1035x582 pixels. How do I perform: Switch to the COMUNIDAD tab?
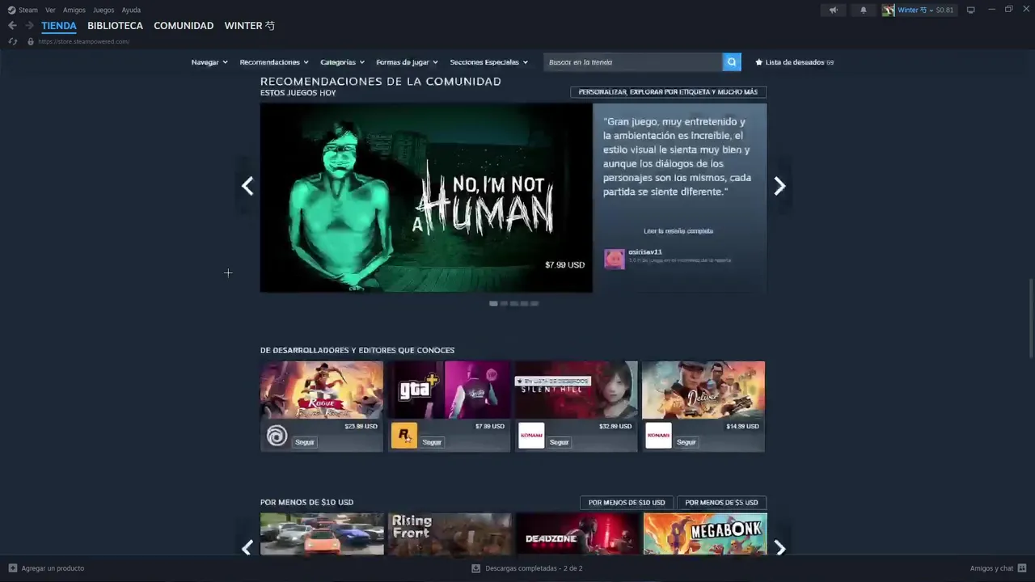pyautogui.click(x=184, y=26)
